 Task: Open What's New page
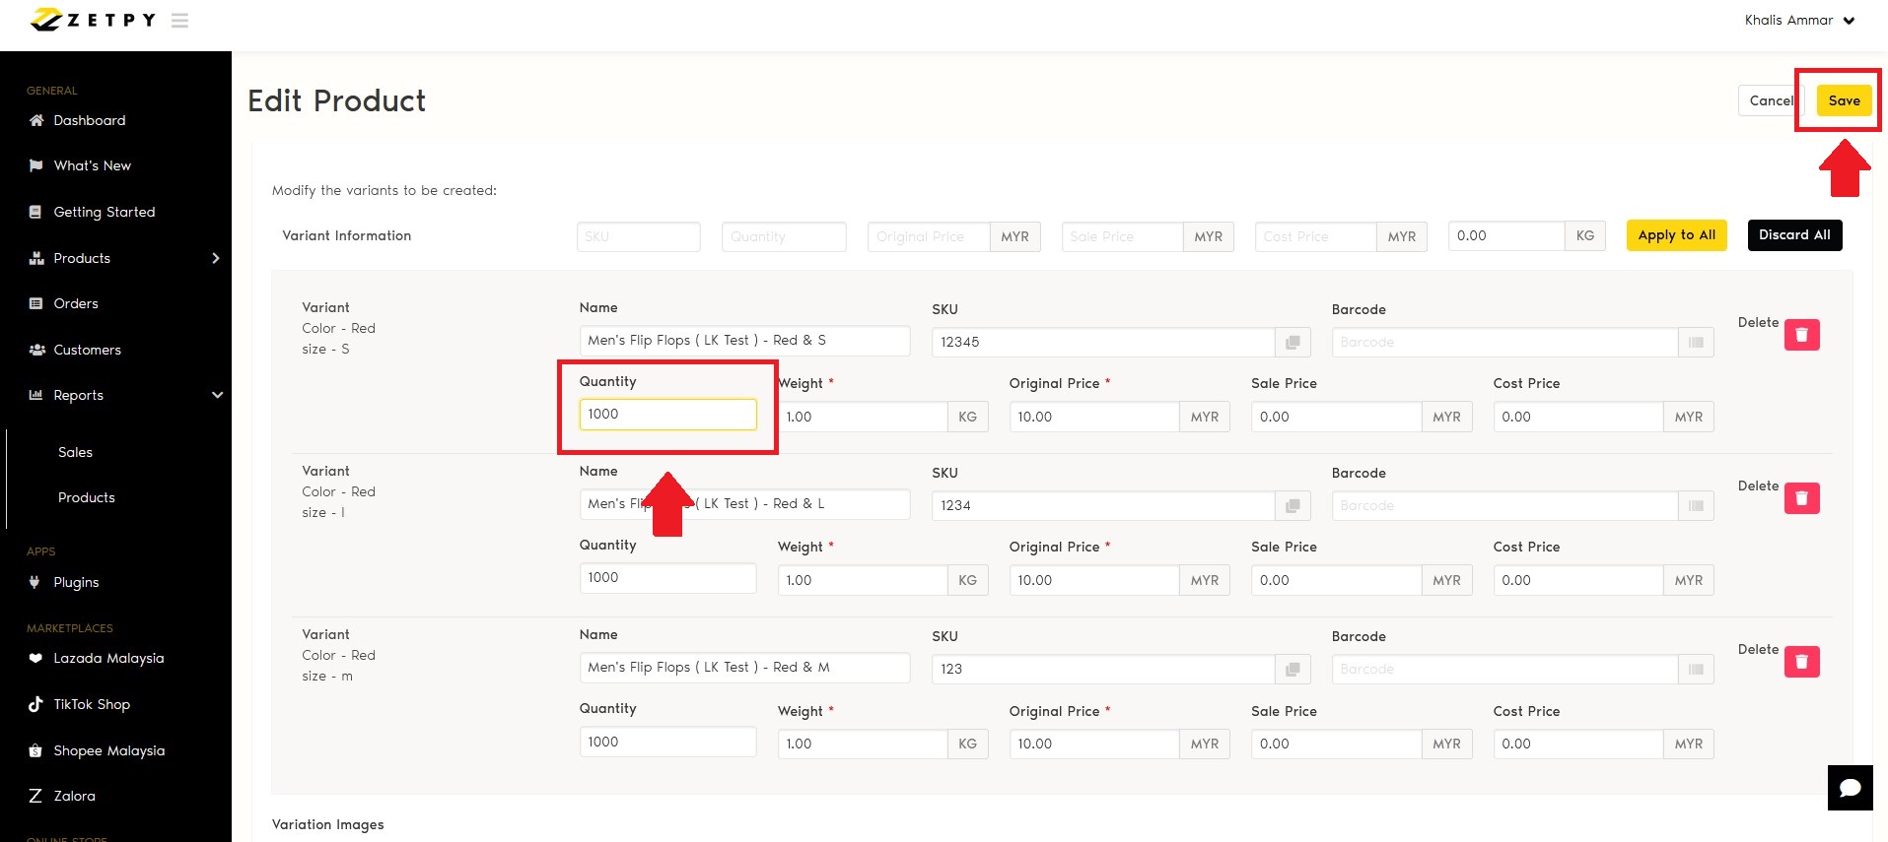pyautogui.click(x=92, y=165)
